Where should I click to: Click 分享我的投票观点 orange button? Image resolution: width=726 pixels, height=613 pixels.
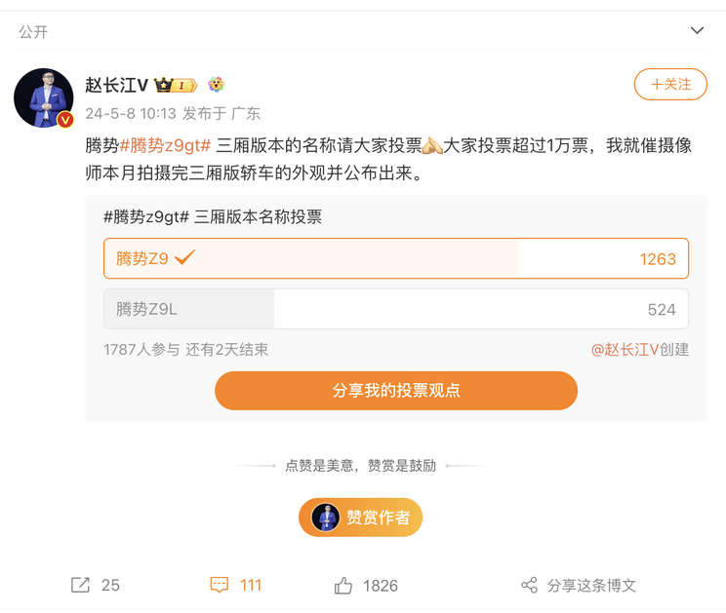coord(395,391)
